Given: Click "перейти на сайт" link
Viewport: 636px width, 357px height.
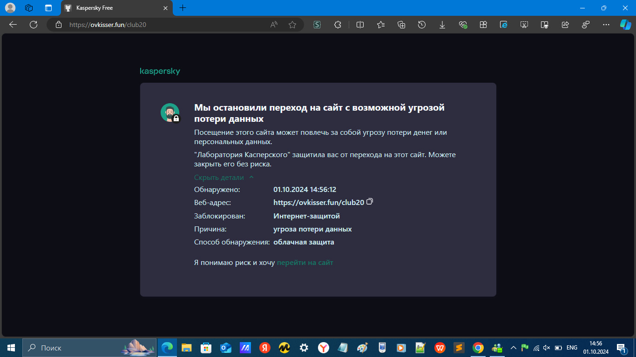Looking at the screenshot, I should tap(305, 263).
